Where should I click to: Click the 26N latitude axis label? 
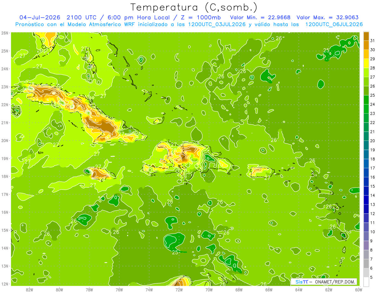tap(4, 33)
